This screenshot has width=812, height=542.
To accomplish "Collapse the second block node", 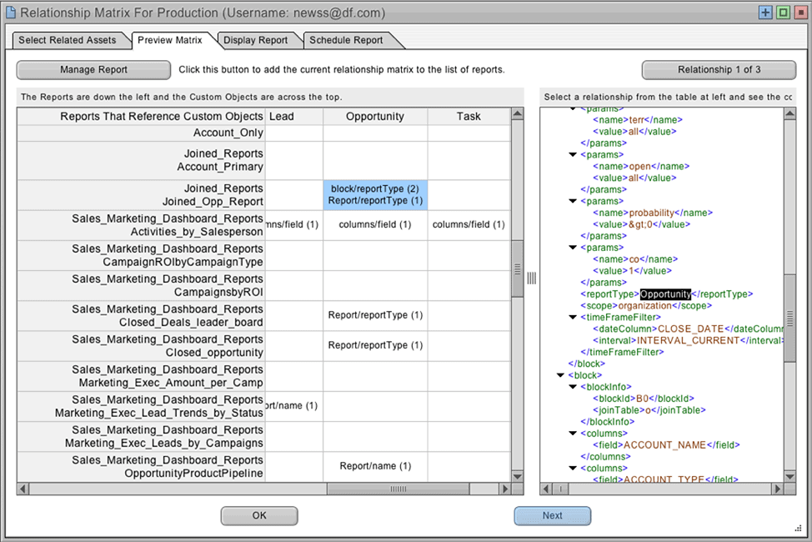I will (560, 375).
